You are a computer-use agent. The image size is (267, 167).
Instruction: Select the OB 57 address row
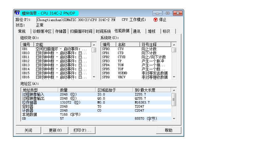[96, 119]
